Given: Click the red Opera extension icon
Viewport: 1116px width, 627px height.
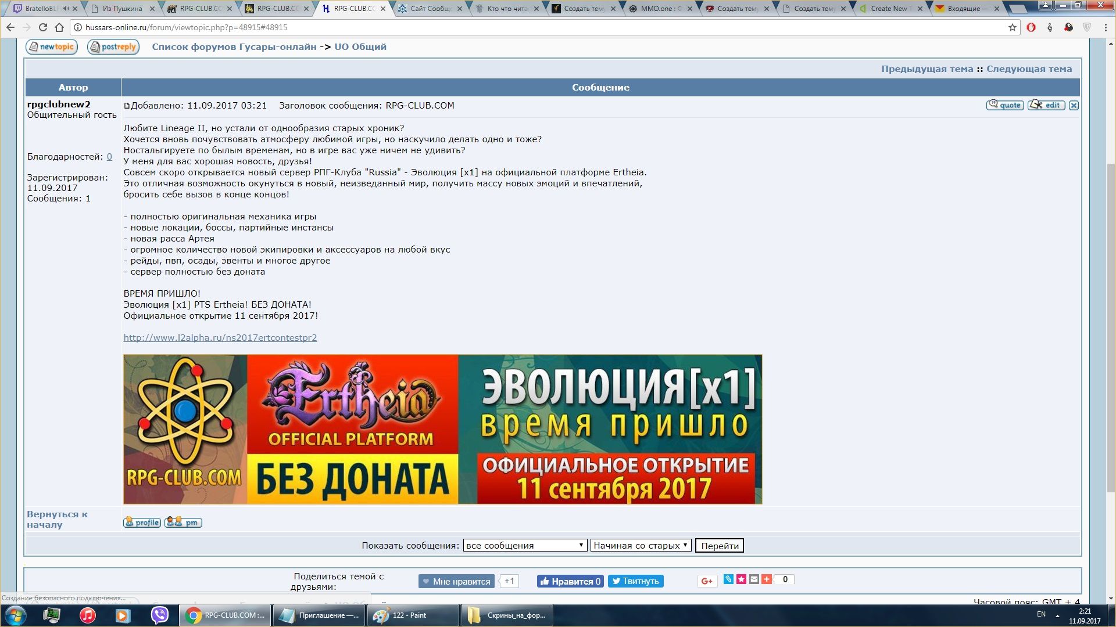Looking at the screenshot, I should point(1031,27).
